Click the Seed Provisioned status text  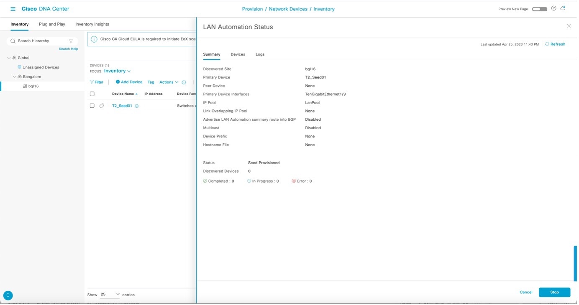point(264,163)
